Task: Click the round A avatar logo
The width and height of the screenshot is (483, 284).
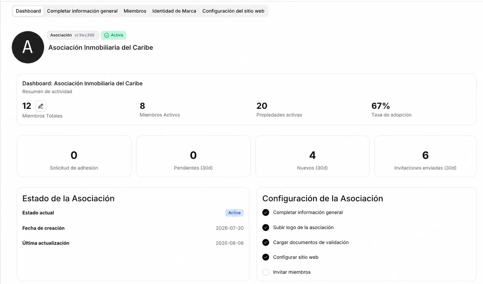Action: (x=28, y=47)
